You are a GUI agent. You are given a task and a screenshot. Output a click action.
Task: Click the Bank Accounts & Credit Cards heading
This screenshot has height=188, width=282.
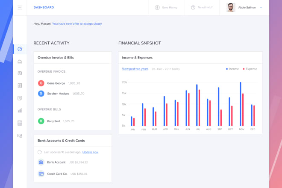tap(61, 141)
